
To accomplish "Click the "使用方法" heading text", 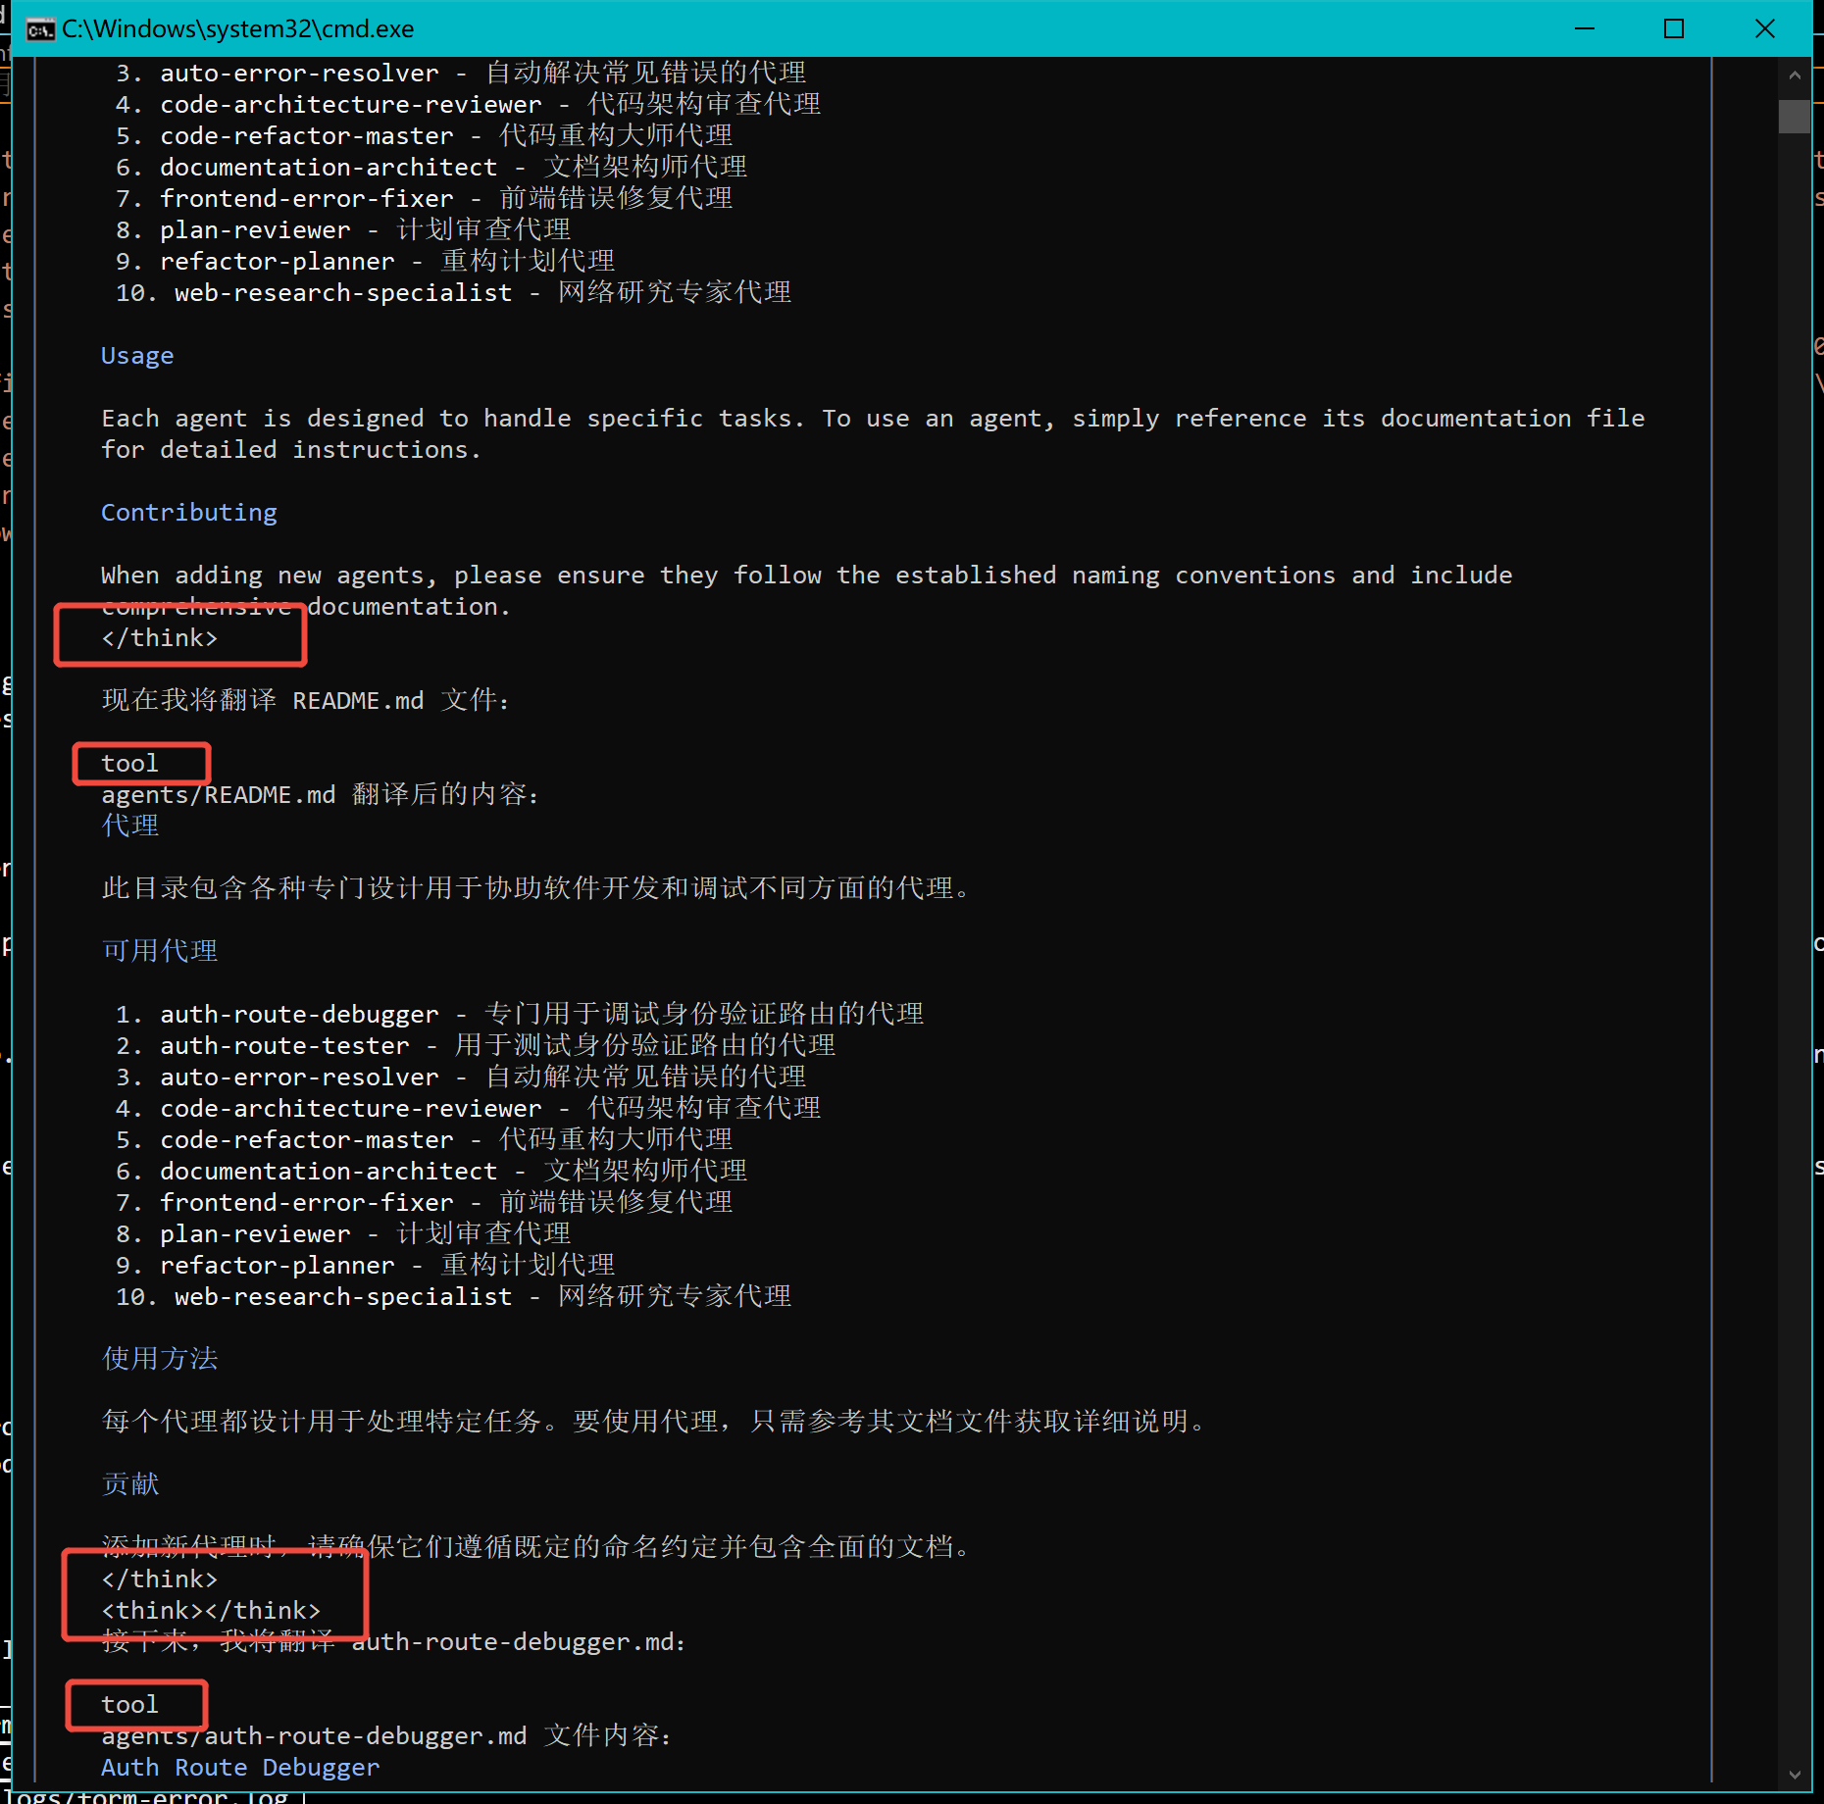I will (x=160, y=1359).
